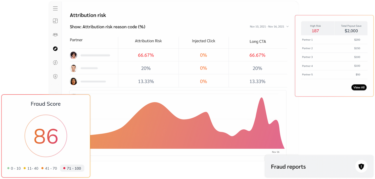Click the Long CTA column header
The image size is (375, 179).
[258, 41]
